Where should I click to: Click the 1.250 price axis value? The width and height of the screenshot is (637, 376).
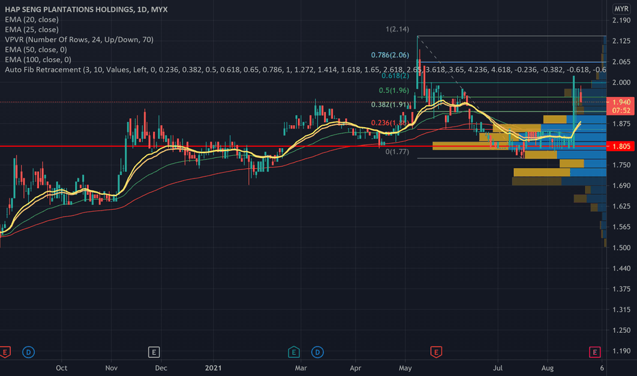[621, 330]
